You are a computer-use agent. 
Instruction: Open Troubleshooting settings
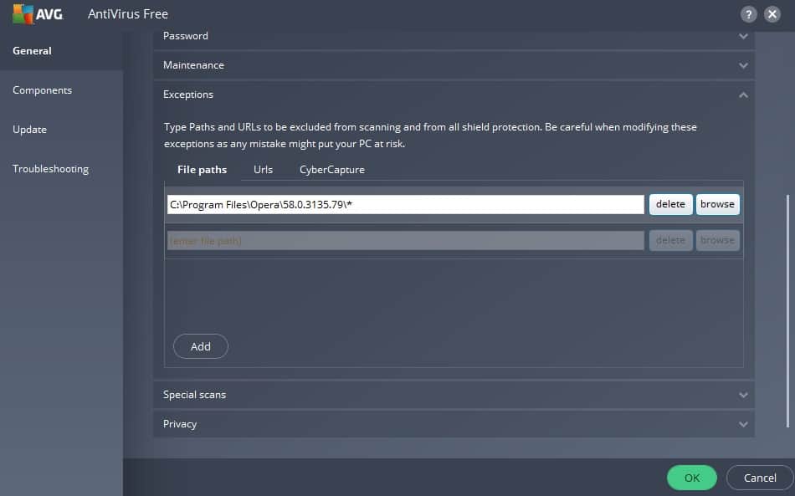pos(50,169)
